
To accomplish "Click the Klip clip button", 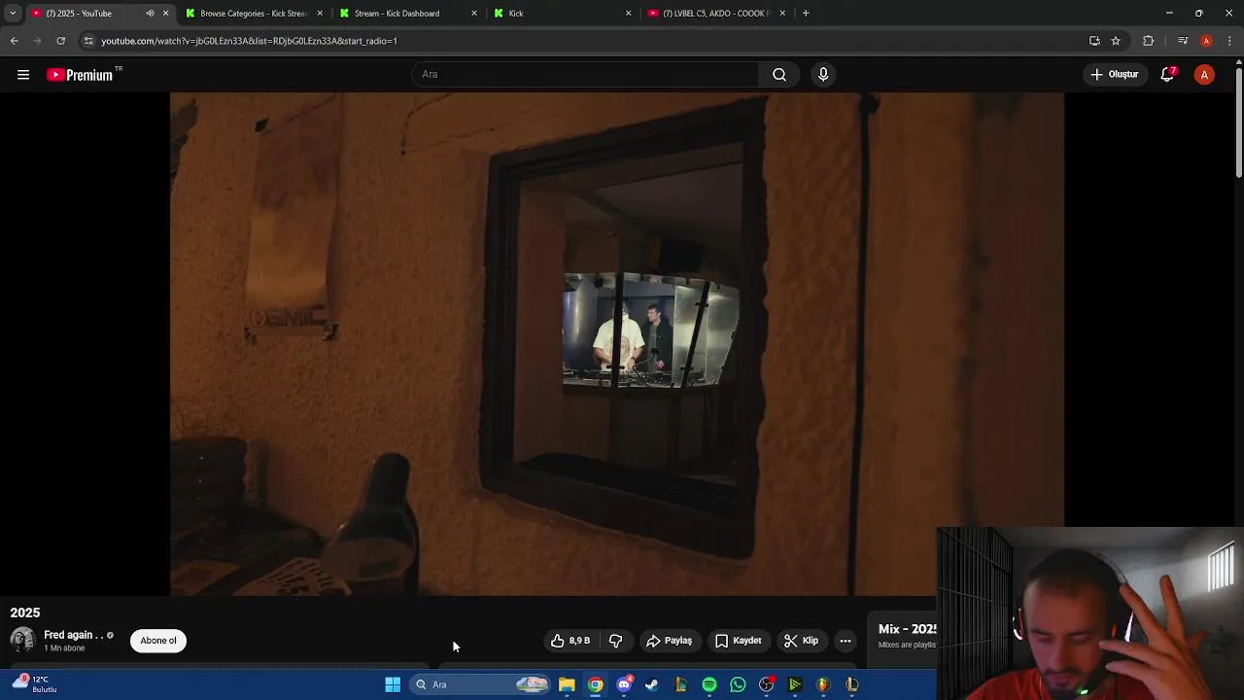I will click(x=802, y=641).
